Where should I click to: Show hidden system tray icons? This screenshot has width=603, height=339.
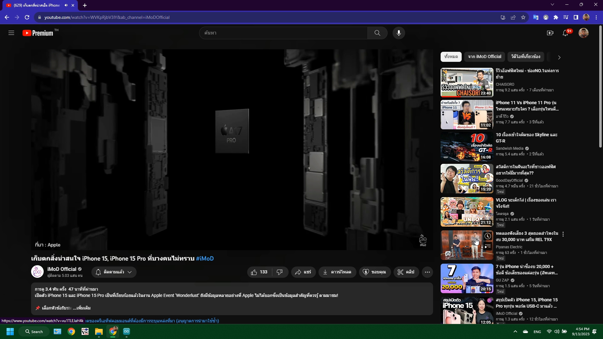[x=515, y=331]
